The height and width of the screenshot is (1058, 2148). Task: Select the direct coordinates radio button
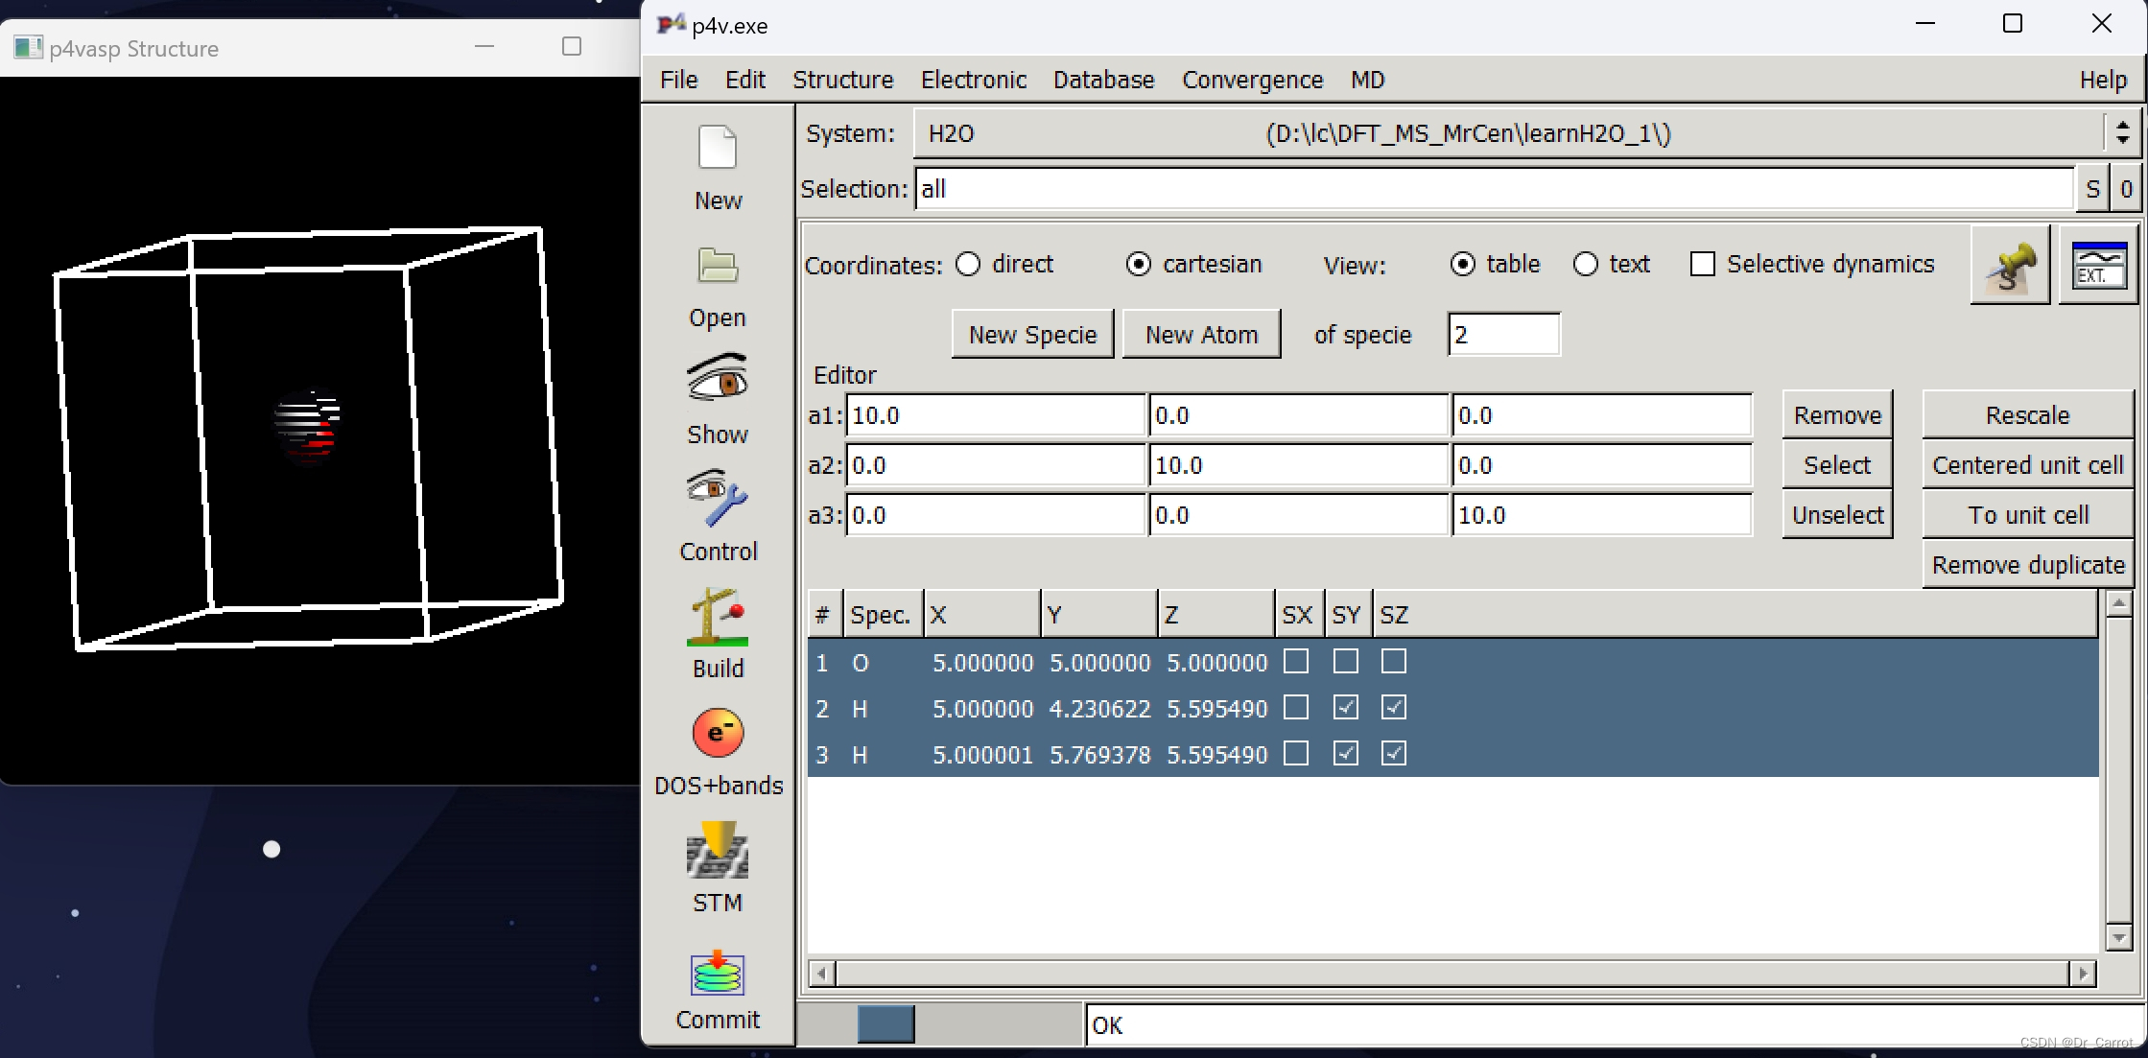coord(968,265)
